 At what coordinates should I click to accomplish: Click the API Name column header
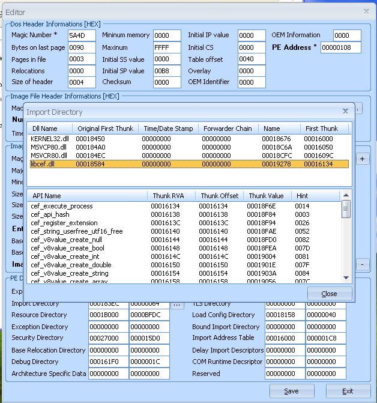(46, 196)
